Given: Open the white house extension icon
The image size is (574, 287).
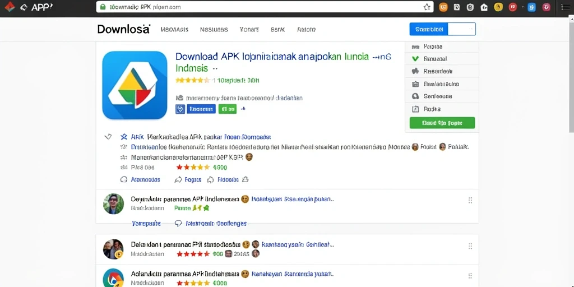Looking at the screenshot, I should (x=484, y=7).
